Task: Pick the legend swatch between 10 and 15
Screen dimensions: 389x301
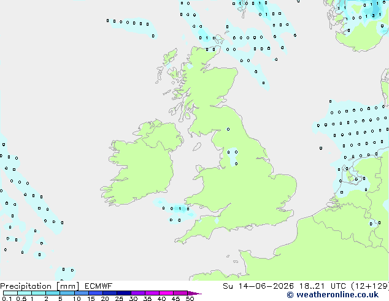Action: (x=82, y=293)
